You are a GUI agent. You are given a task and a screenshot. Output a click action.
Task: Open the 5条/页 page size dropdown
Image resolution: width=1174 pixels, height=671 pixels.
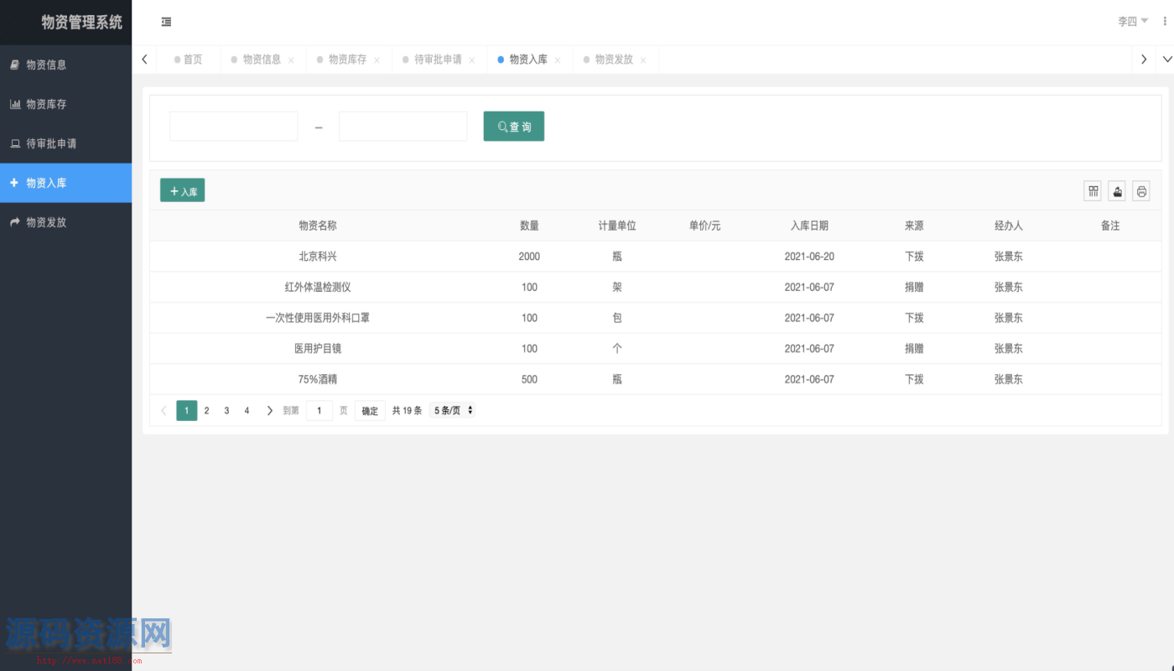(452, 410)
